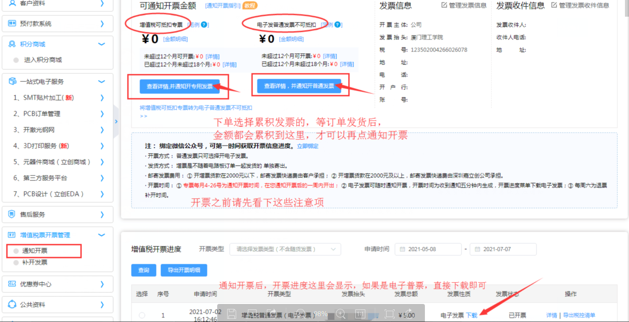Viewport: 629px width, 322px height.
Task: Click the save icon in image viewer toolbar
Action: click(232, 313)
